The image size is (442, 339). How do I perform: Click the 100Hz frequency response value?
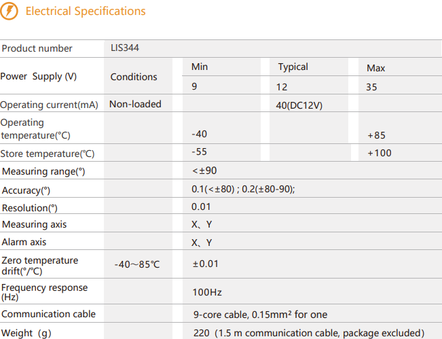[208, 292]
